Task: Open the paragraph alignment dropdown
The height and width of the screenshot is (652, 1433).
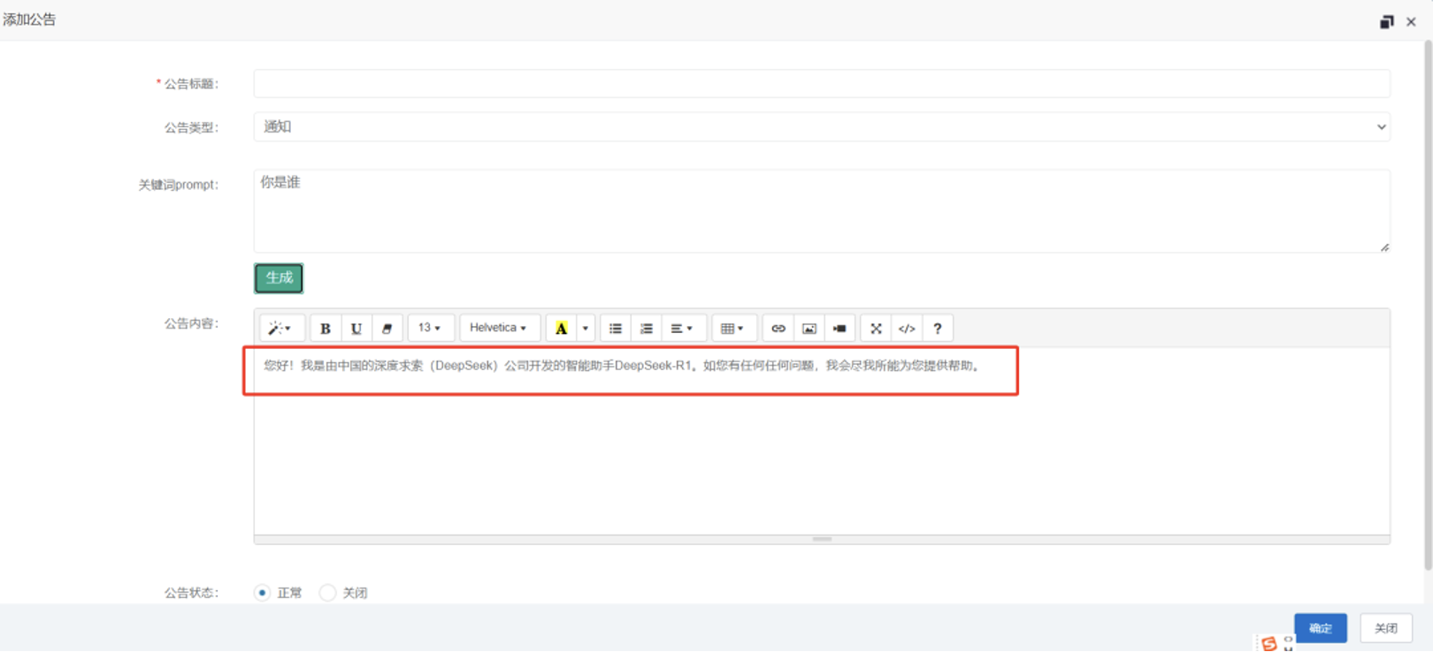Action: (x=682, y=329)
